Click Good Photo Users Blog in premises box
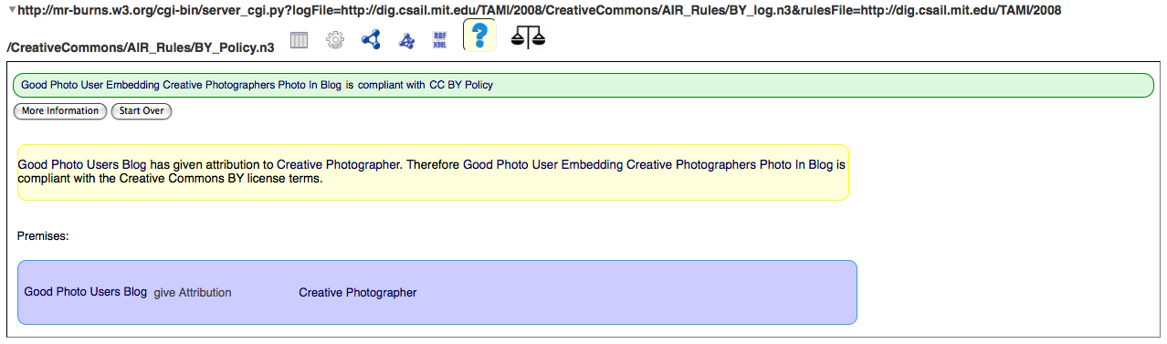The width and height of the screenshot is (1167, 344). (86, 293)
